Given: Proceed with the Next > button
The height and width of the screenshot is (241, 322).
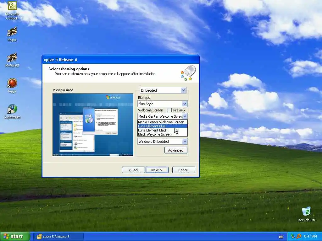Looking at the screenshot, I should (157, 170).
